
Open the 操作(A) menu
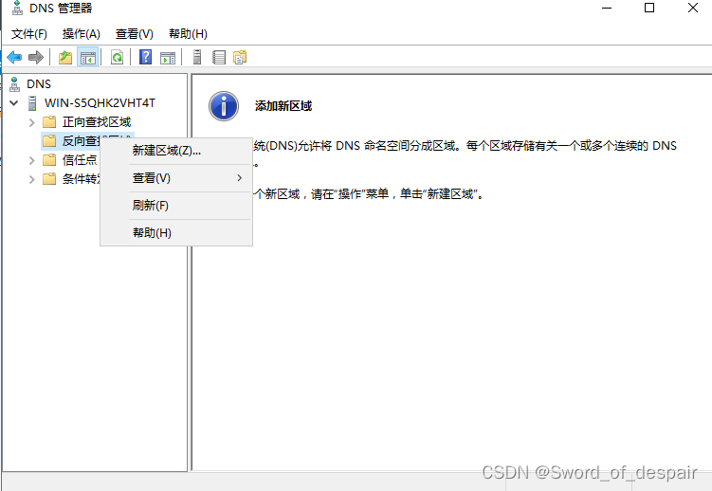point(81,34)
